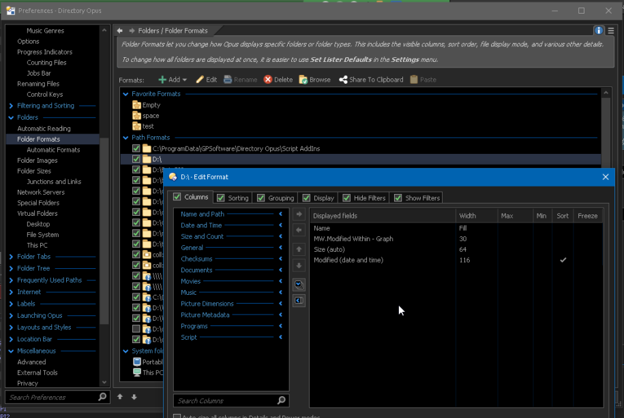This screenshot has height=418, width=624.
Task: Click the Delete red X icon
Action: pos(268,80)
